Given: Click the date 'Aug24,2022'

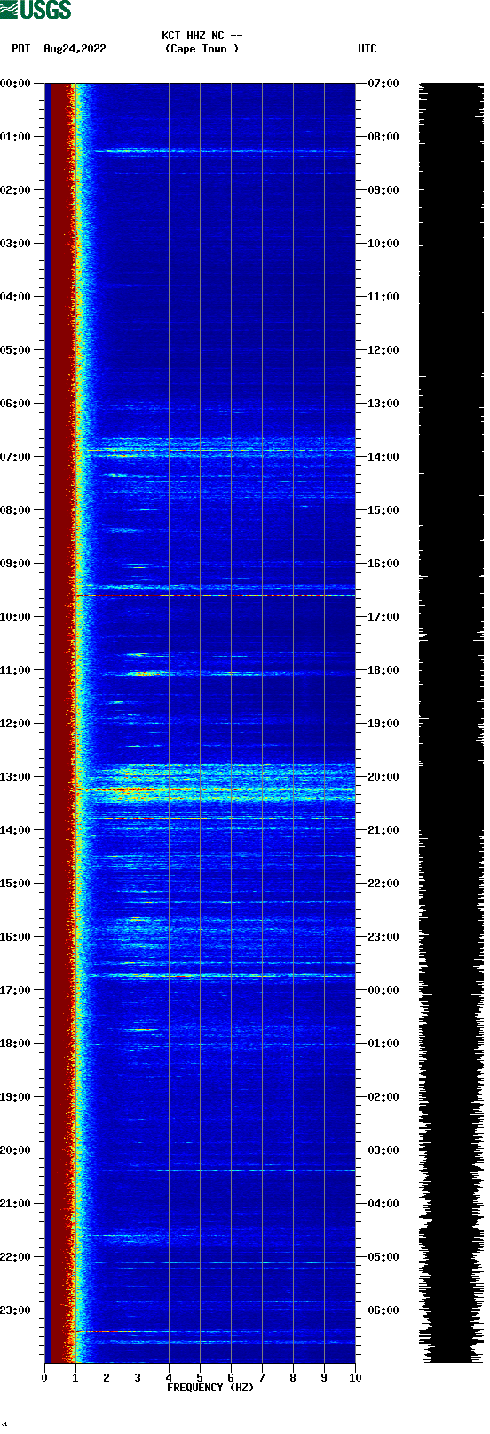Looking at the screenshot, I should [75, 49].
